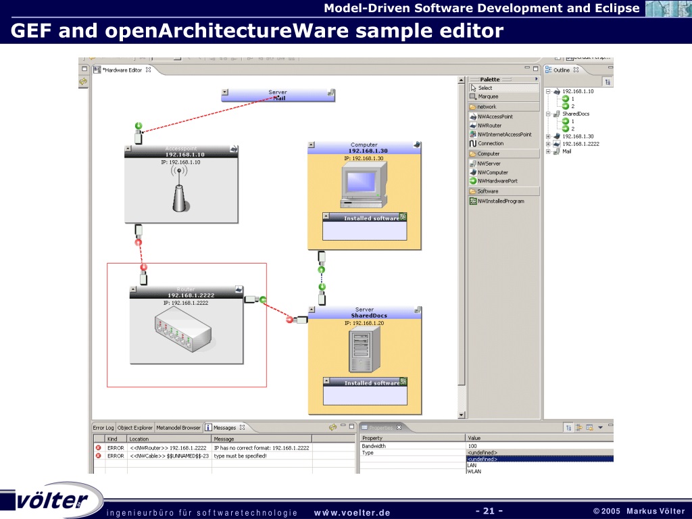The height and width of the screenshot is (519, 692).
Task: Collapse the Computer palette drawer
Action: [x=503, y=153]
